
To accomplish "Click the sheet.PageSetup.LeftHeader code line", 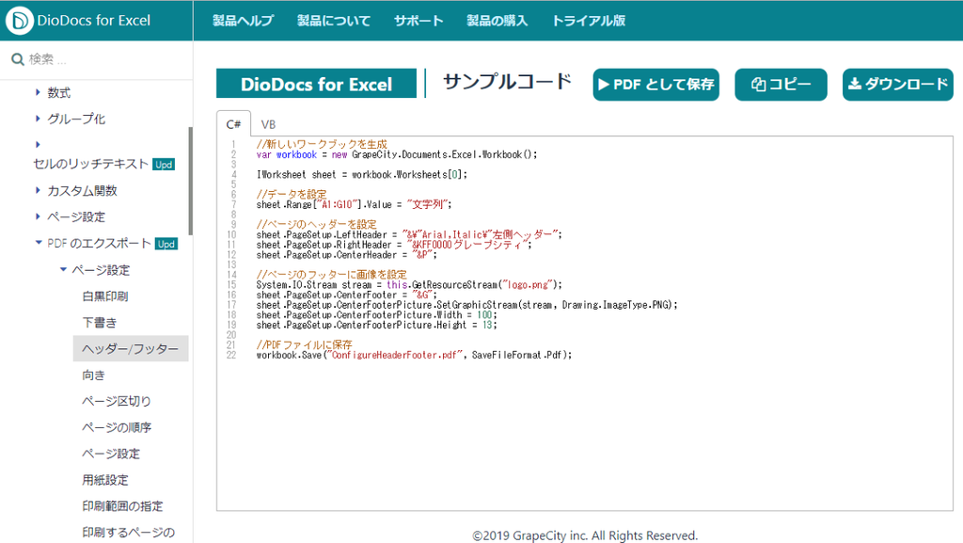I will tap(409, 234).
